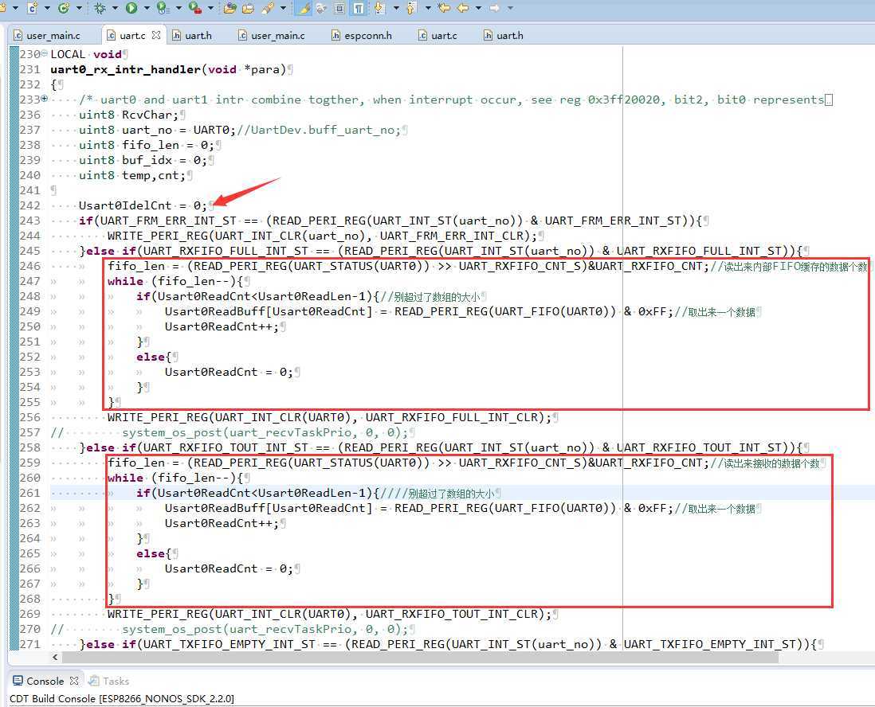This screenshot has height=707, width=875.
Task: Open the Profile dropdown arrow
Action: (x=179, y=8)
